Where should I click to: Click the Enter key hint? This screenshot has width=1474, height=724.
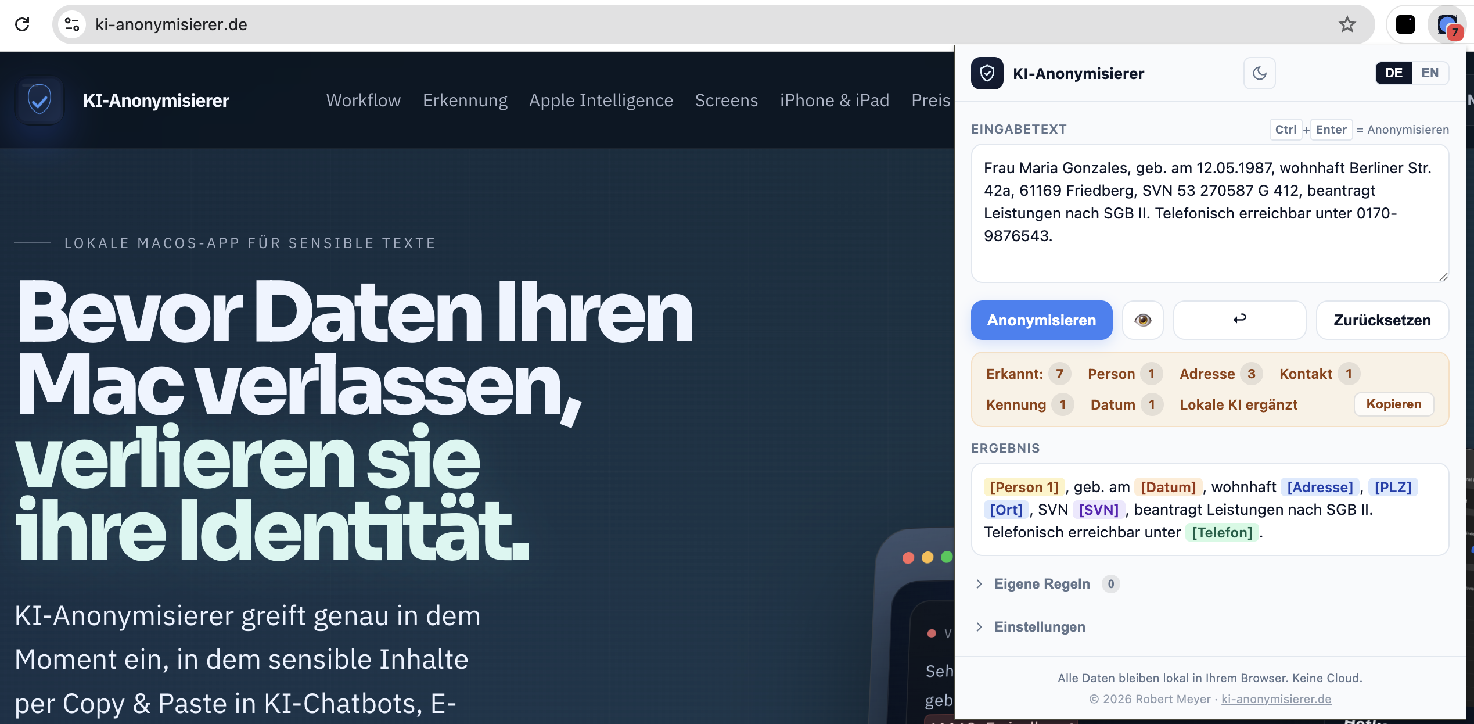1331,130
